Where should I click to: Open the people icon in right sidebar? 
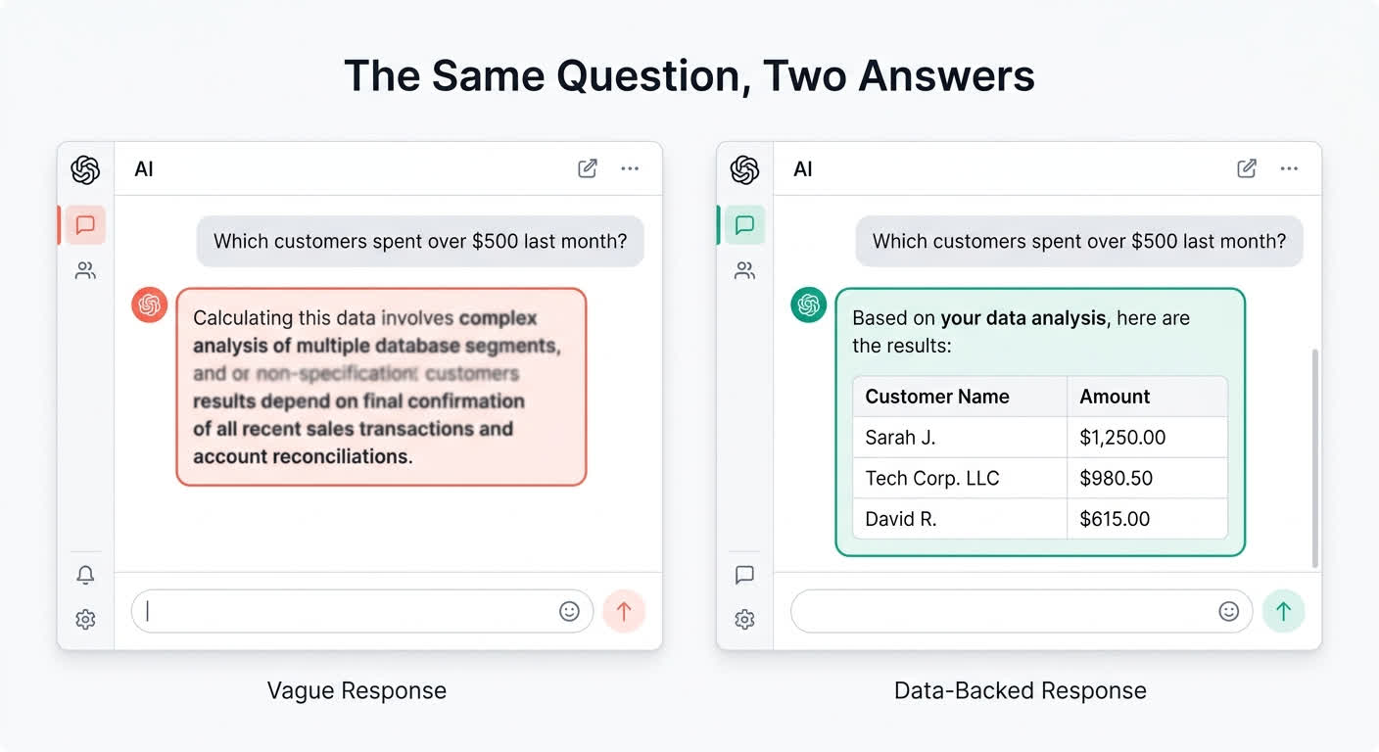744,271
